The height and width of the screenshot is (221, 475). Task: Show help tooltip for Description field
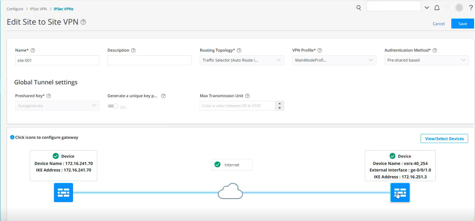133,50
